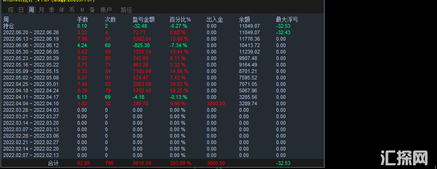Viewport: 437px width, 169px height.
Task: Click the profit value 2003.09
Action: tap(142, 84)
